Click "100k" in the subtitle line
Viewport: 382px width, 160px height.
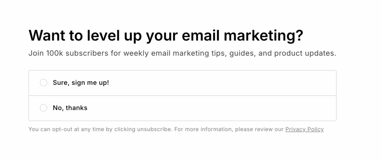[55, 53]
